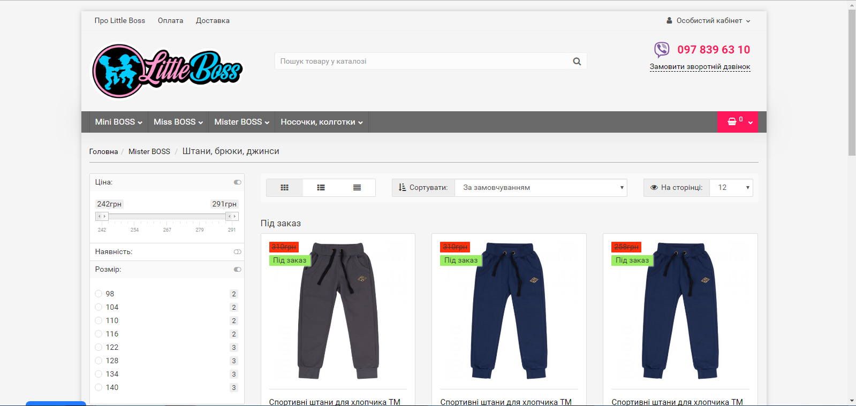The height and width of the screenshot is (406, 856).
Task: Click the Little Boss logo
Action: 167,71
